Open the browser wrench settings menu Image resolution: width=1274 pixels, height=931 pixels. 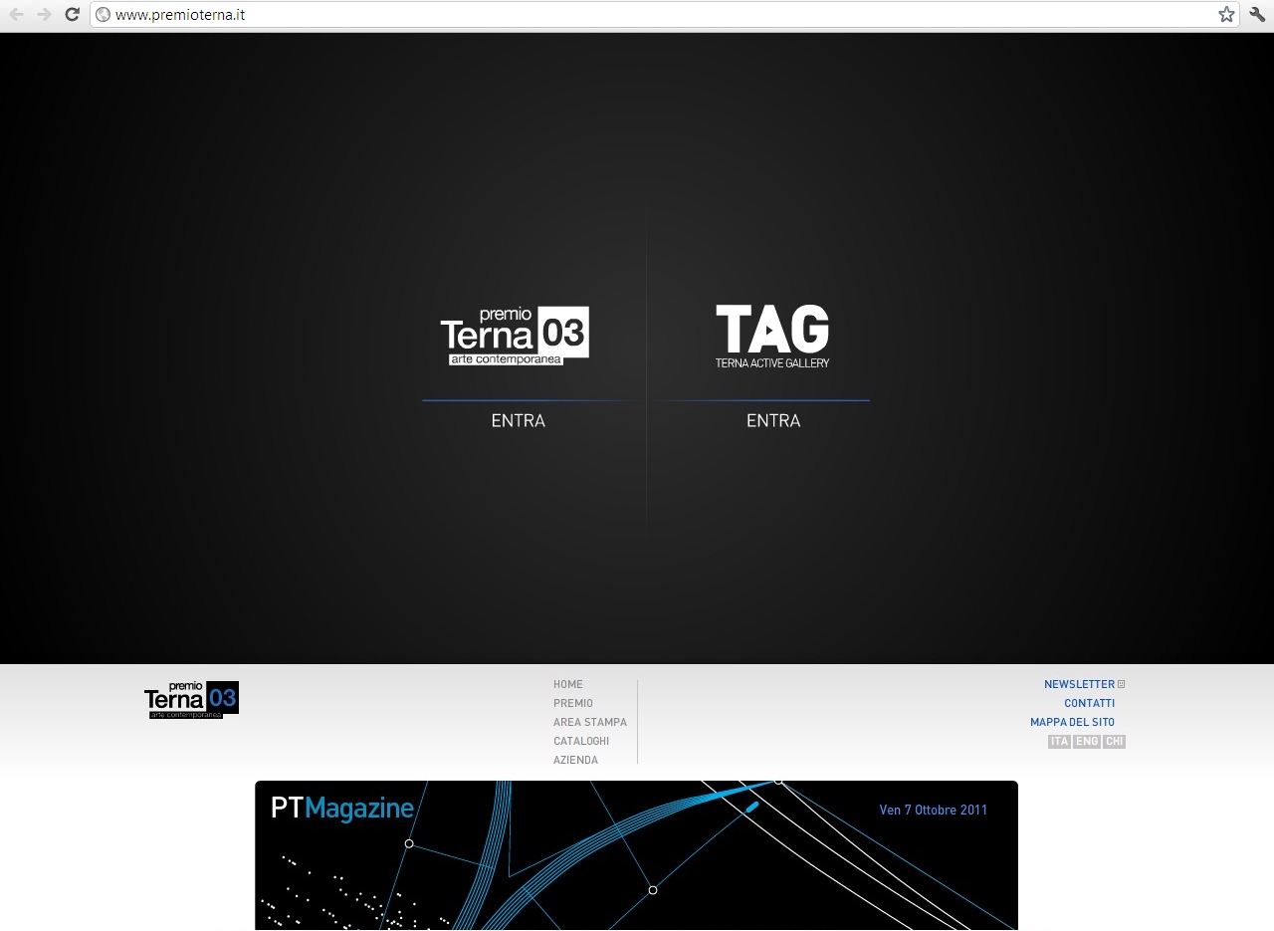1256,15
